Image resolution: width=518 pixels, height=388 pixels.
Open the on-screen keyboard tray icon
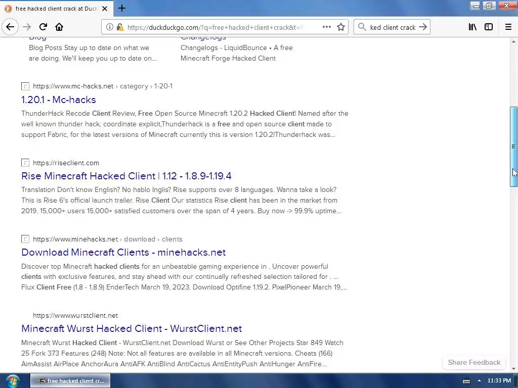(x=466, y=381)
